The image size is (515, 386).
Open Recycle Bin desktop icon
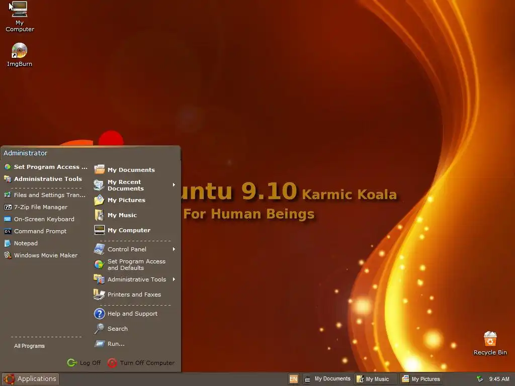[490, 339]
